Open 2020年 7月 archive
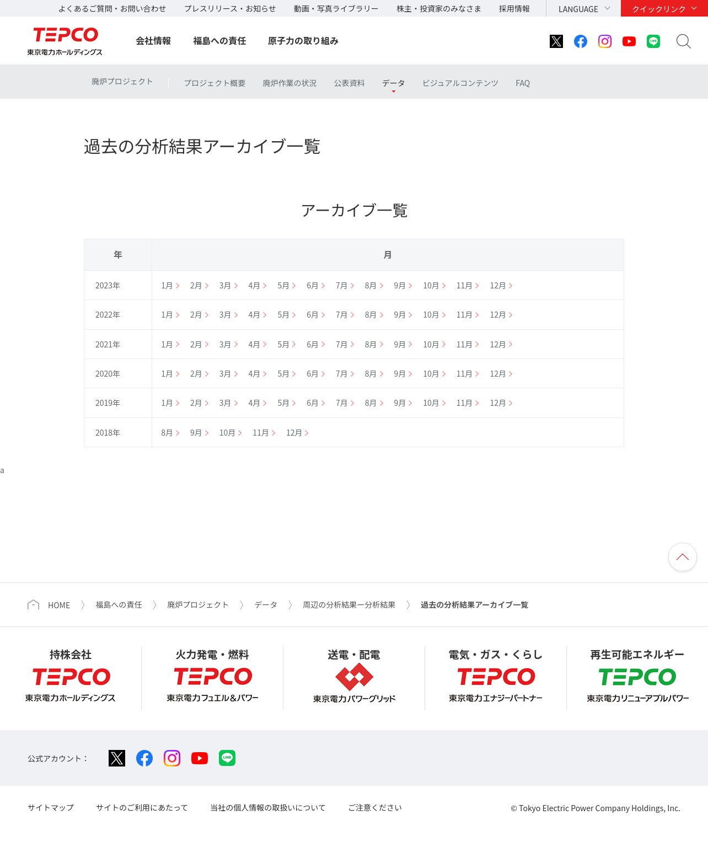Viewport: 708px width, 847px height. [345, 374]
